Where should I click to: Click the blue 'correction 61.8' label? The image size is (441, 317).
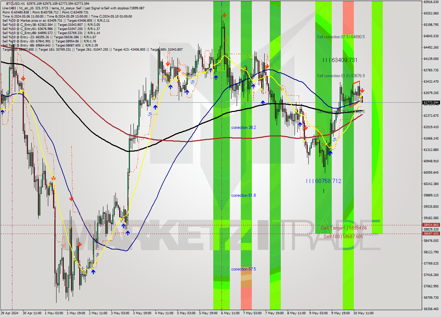pos(244,195)
